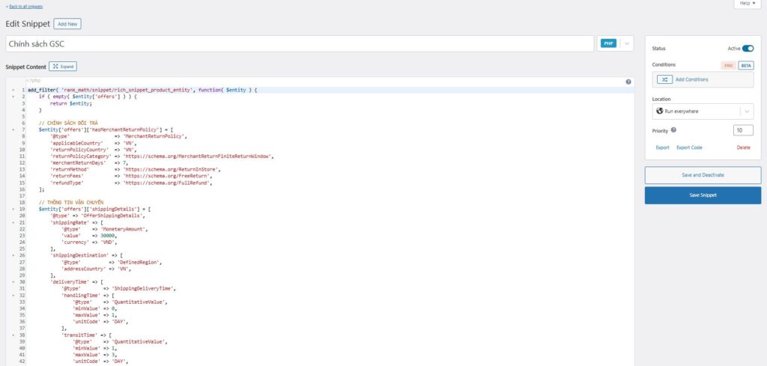Click the BETA badge next to Conditions
The height and width of the screenshot is (366, 767).
745,65
